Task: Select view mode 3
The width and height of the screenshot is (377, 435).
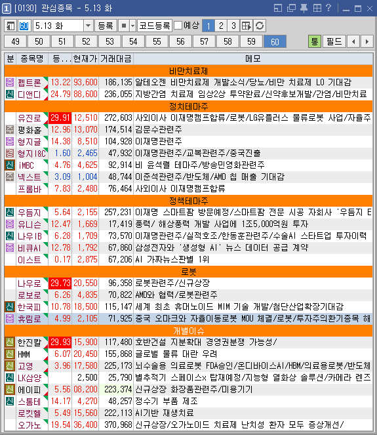Action: (x=233, y=26)
